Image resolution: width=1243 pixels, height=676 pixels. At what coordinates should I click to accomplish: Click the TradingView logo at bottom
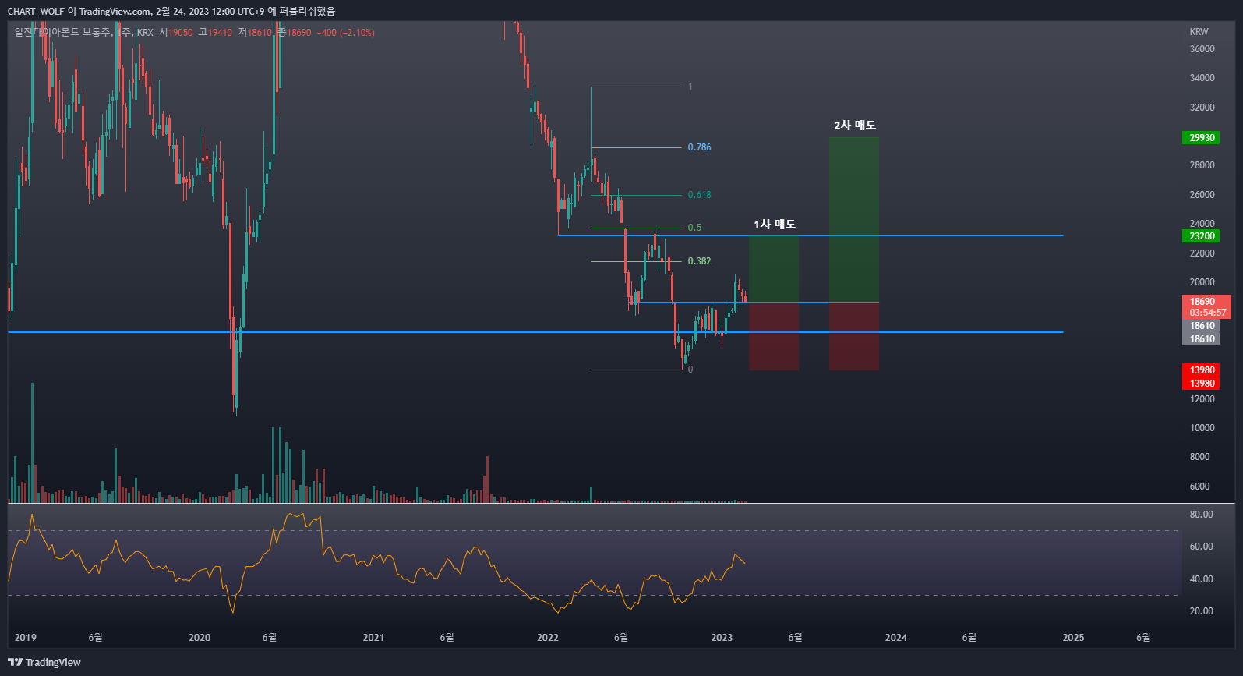click(x=44, y=662)
